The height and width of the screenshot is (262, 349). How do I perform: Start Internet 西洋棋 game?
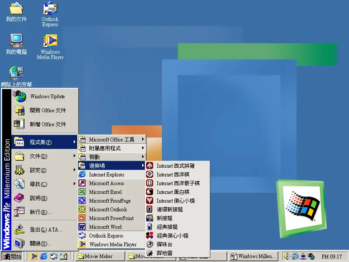tap(178, 174)
